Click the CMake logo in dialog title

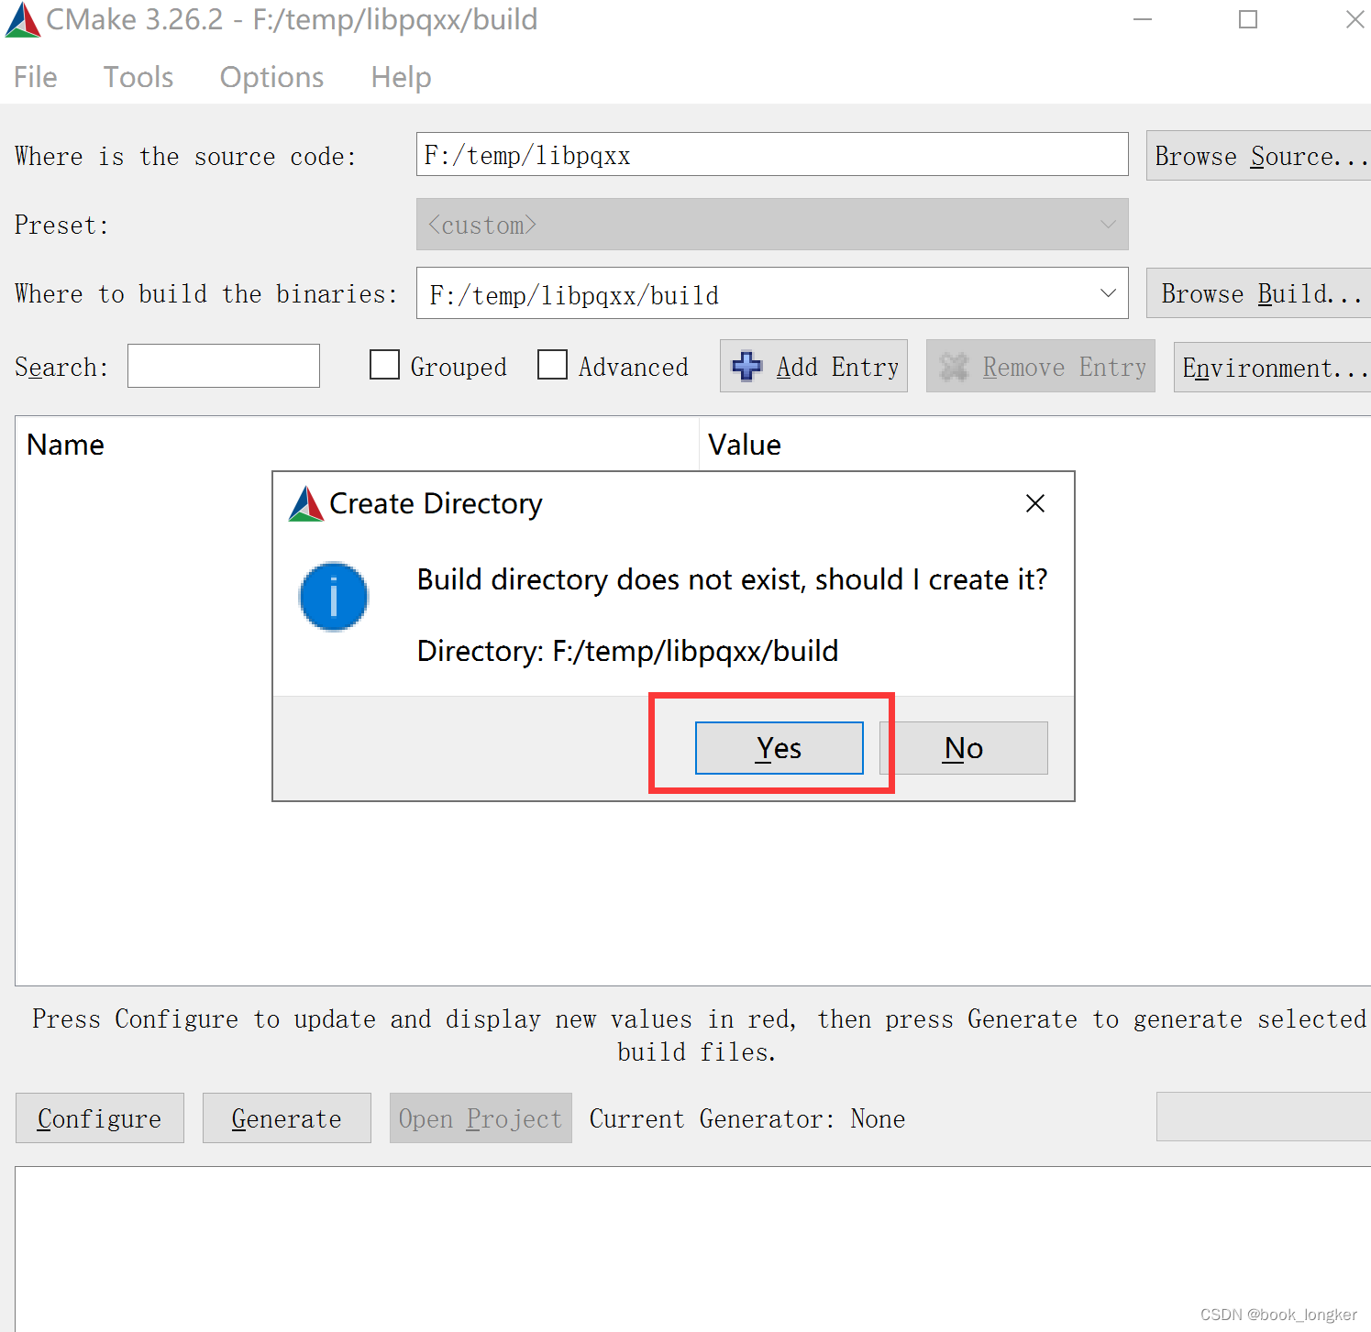pyautogui.click(x=306, y=504)
